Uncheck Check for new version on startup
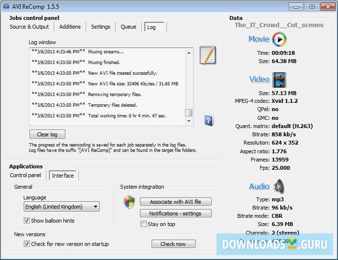 (27, 244)
